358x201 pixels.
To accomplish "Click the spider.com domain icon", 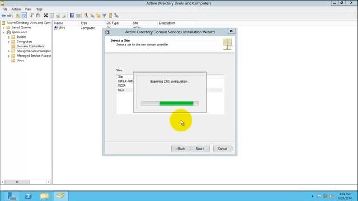I will [8, 32].
